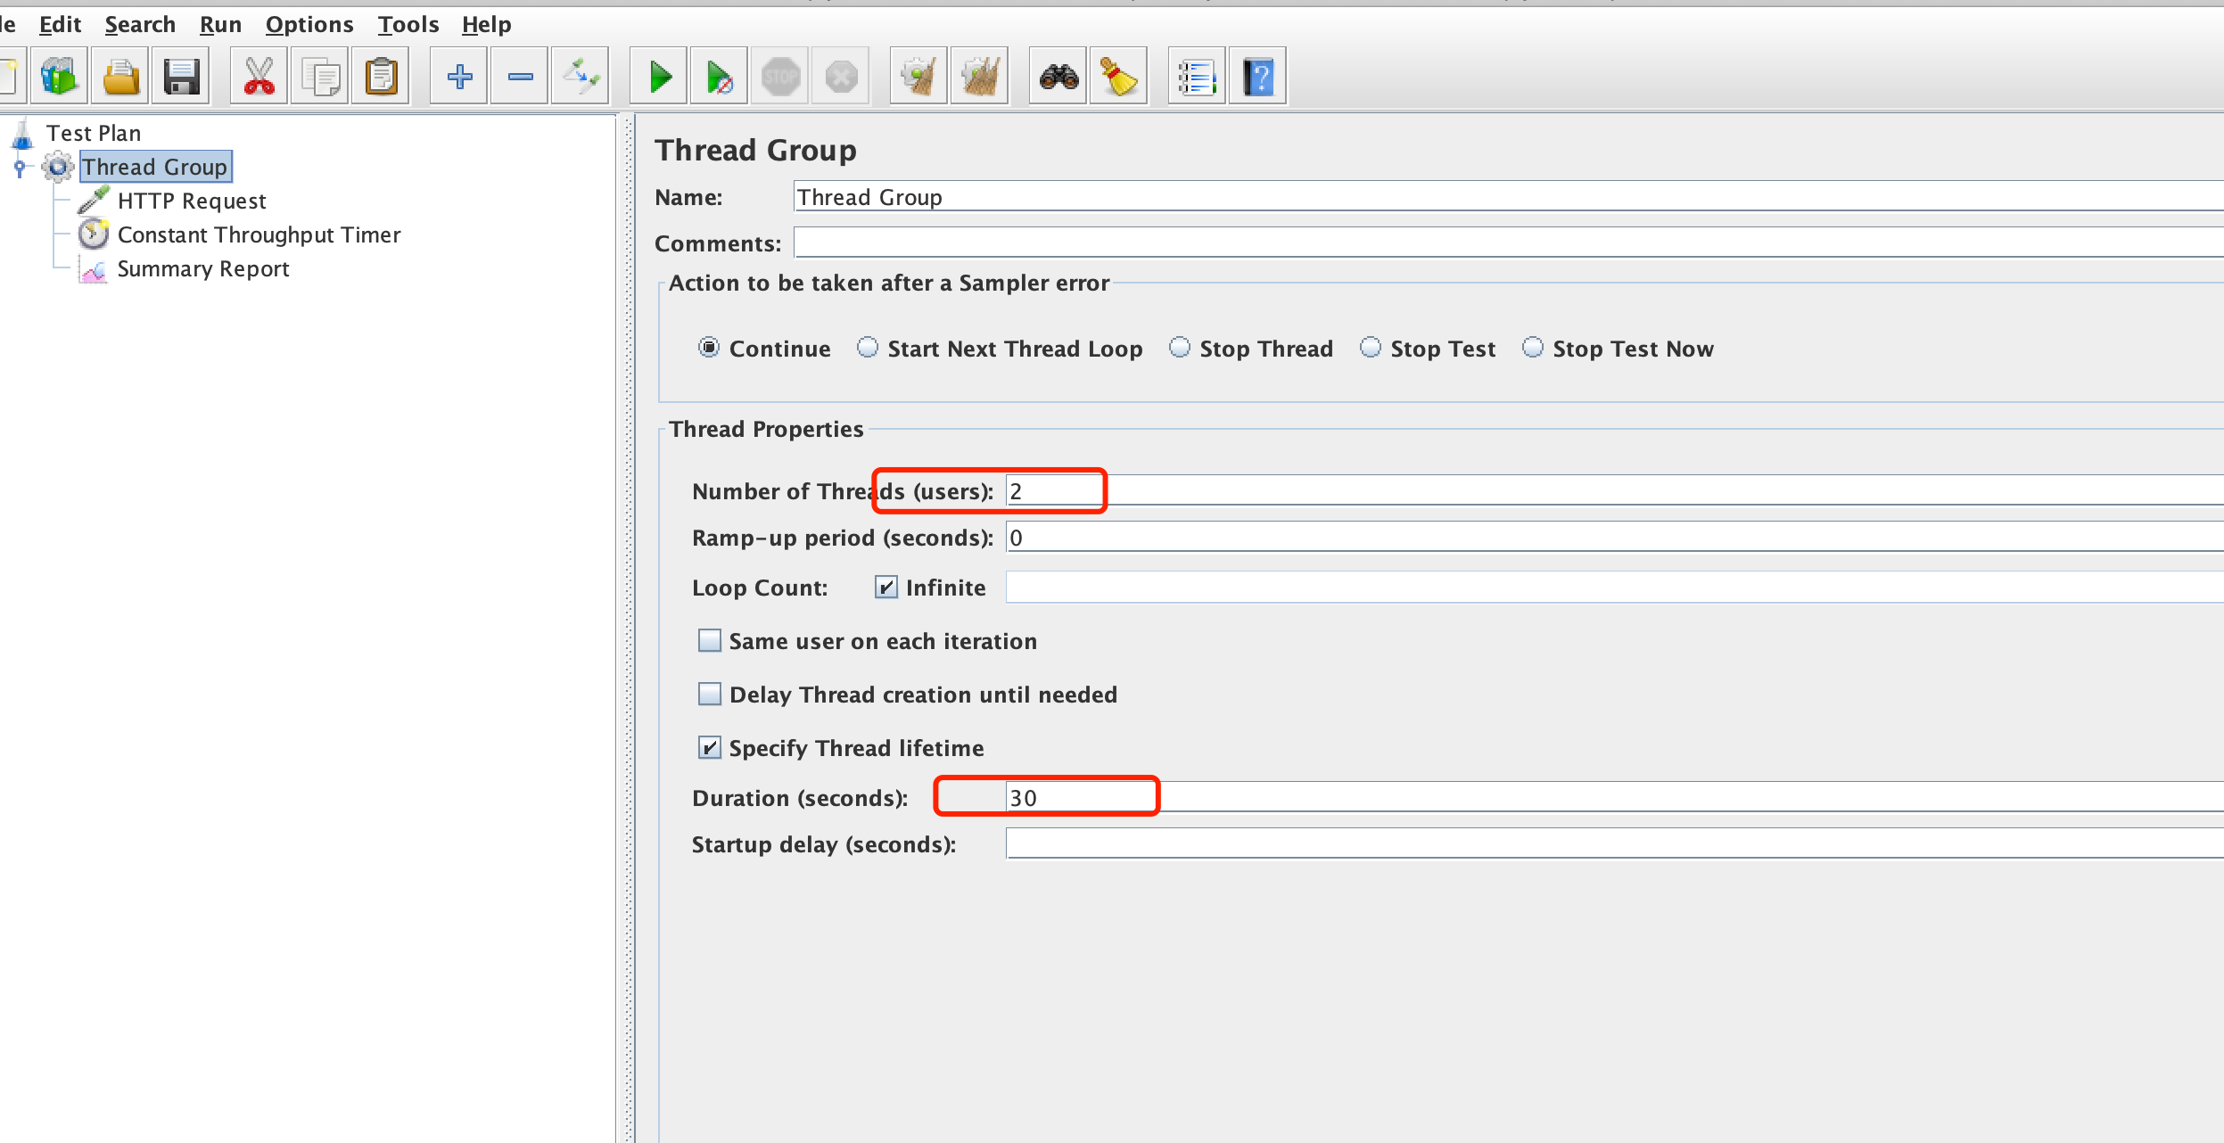
Task: Click the Cut scissors icon
Action: coord(259,77)
